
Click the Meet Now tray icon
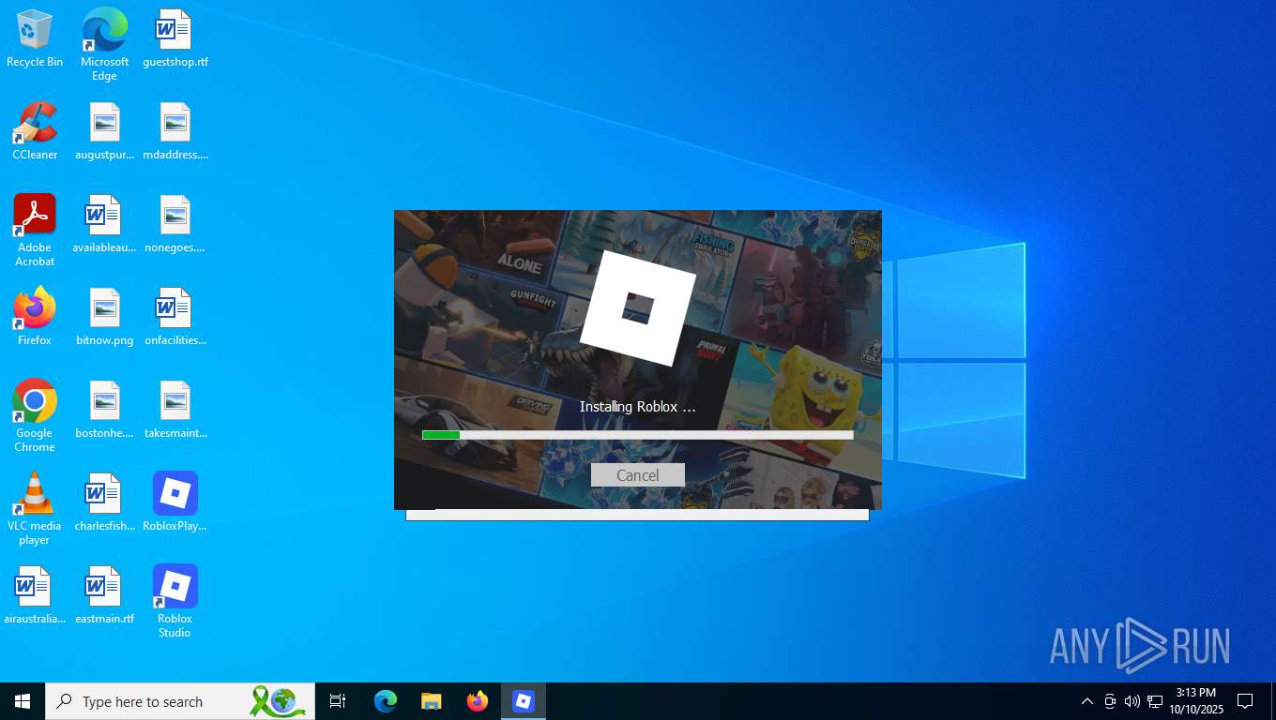[1110, 701]
